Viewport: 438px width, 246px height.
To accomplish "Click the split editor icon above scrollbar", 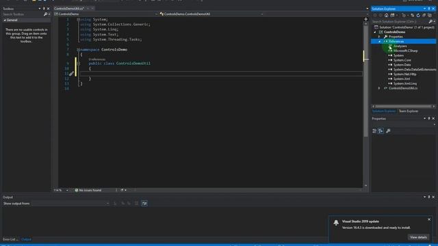I will (x=365, y=19).
